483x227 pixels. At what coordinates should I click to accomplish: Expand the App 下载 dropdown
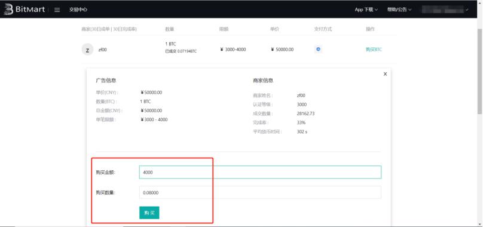(x=366, y=10)
